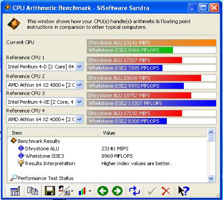The width and height of the screenshot is (223, 200).
Task: Click the red X cancel icon
Action: coord(166,191)
